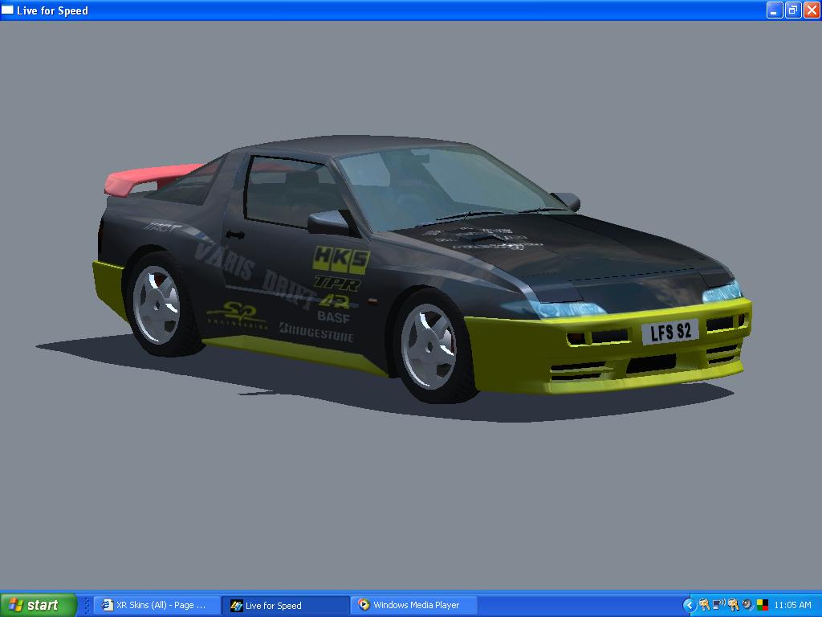This screenshot has width=822, height=617.
Task: Switch to Windows Media Player taskbar button
Action: 414,605
